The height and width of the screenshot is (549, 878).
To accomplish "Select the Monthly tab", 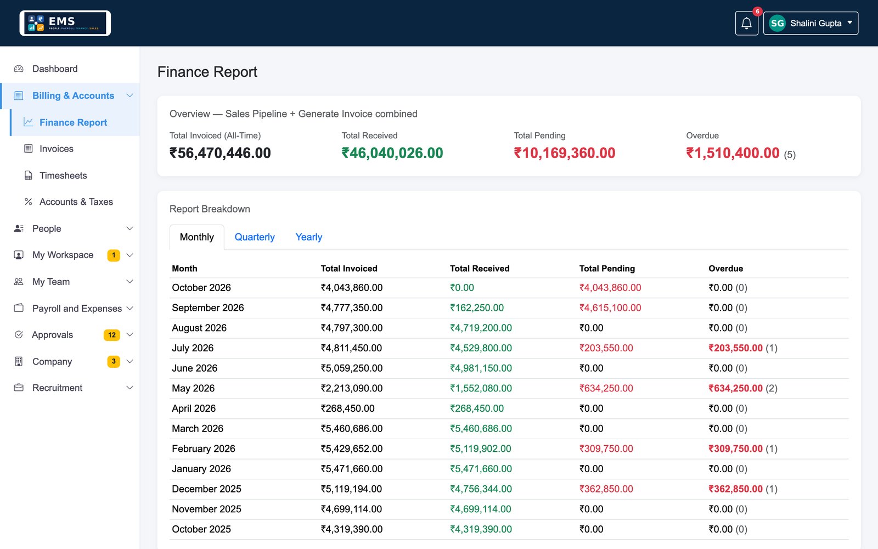I will (196, 237).
